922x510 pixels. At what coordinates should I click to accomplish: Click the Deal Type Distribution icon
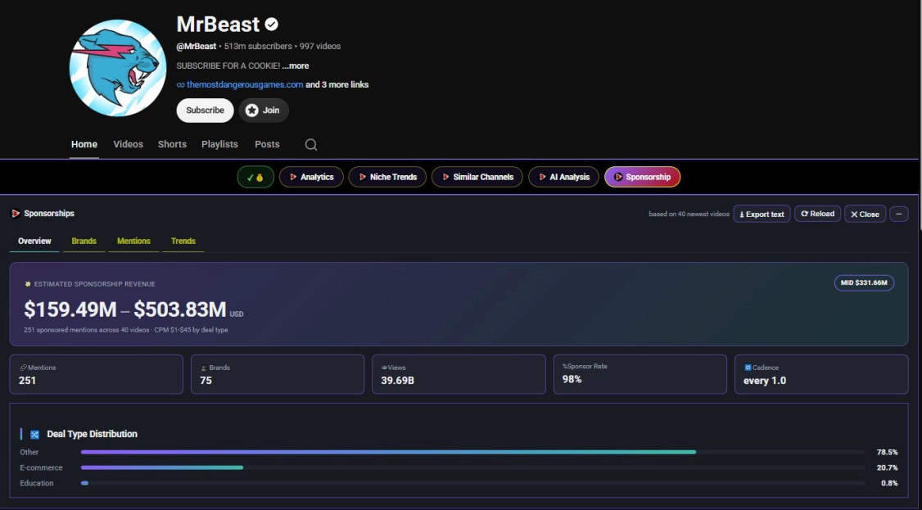34,434
